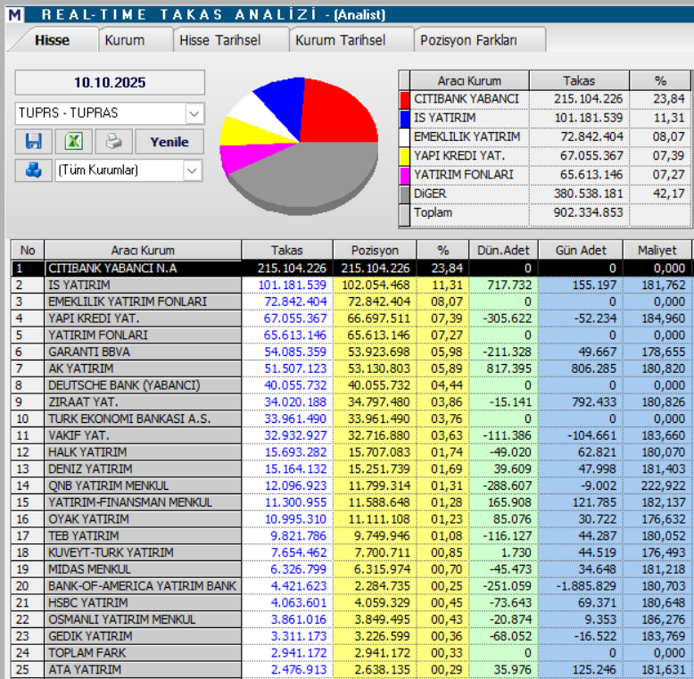Select the CITIBANK YABANCI N.A row
This screenshot has width=694, height=679.
pyautogui.click(x=351, y=269)
